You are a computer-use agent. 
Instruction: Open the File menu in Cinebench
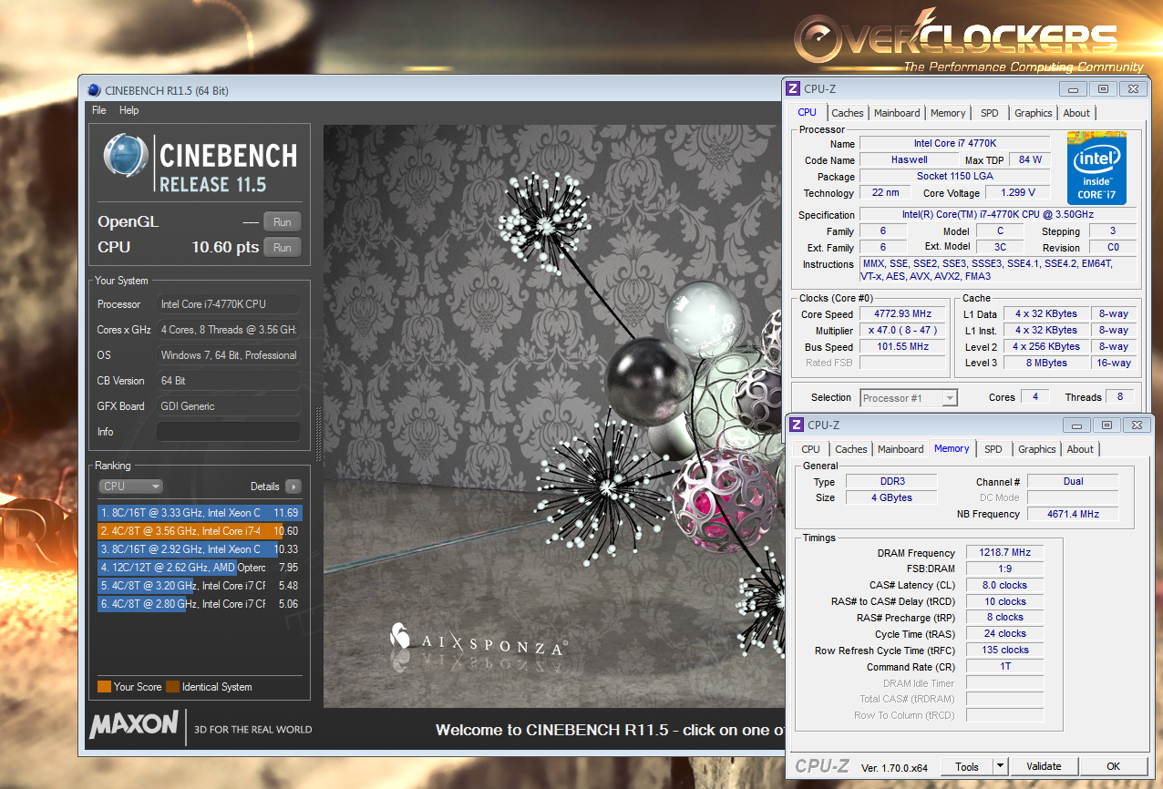(99, 110)
